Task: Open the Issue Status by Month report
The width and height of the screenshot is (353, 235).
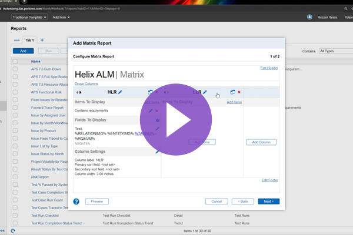Action: (48, 154)
